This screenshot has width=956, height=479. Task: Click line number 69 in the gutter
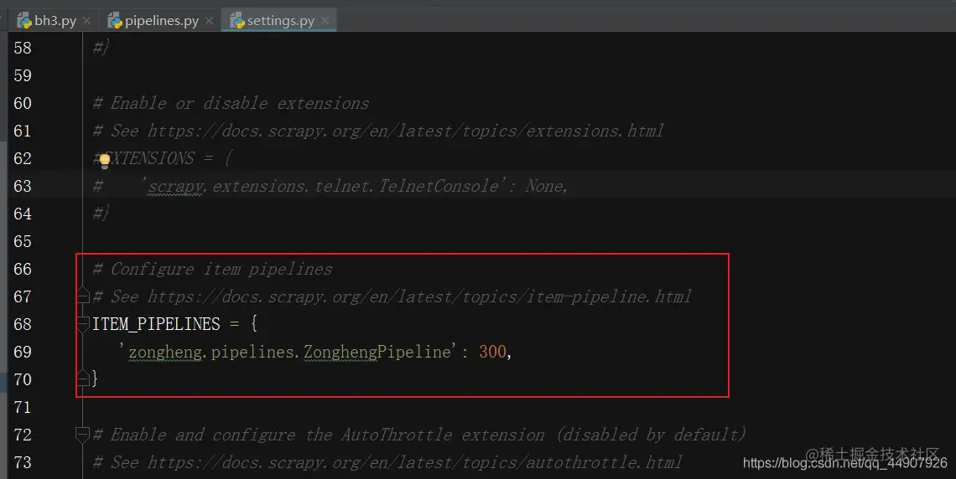pos(23,352)
